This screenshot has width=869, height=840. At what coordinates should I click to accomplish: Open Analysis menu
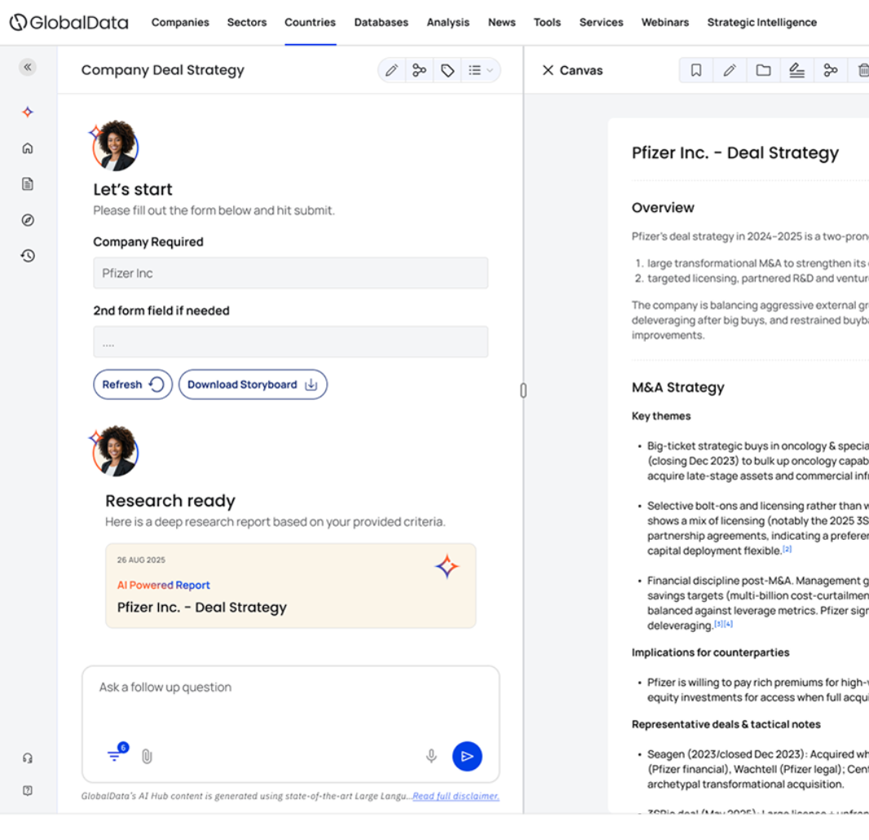tap(448, 22)
